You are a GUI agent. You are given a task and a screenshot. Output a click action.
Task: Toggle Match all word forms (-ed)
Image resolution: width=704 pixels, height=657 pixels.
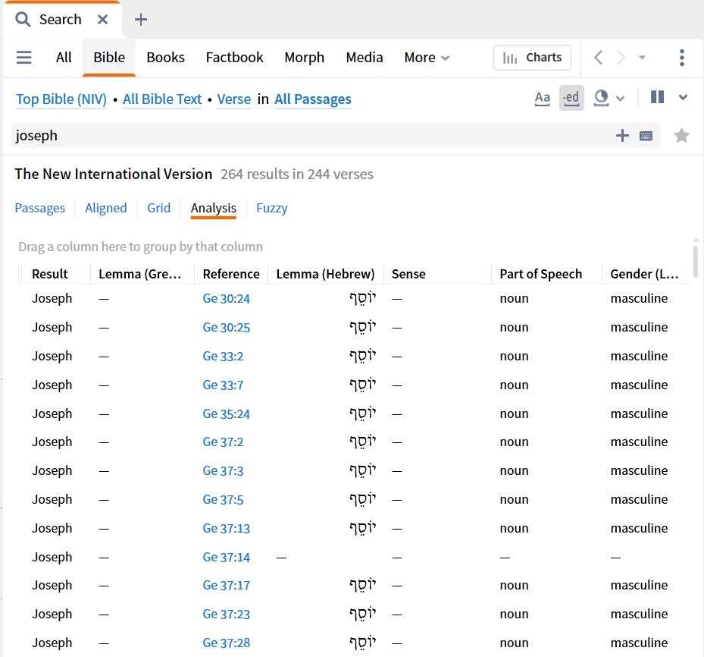coord(571,98)
